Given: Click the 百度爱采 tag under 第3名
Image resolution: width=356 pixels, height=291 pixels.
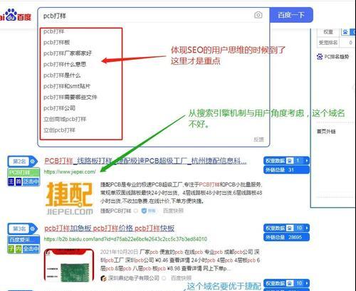Looking at the screenshot, I should coord(23,240).
